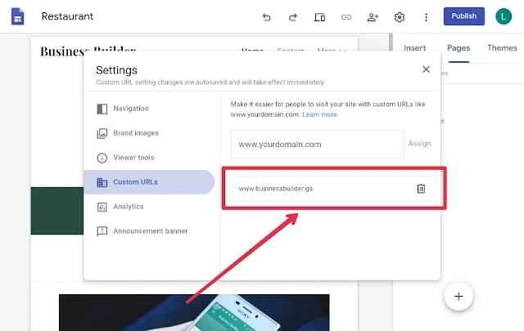Switch to the Themes tab
The width and height of the screenshot is (524, 331).
[x=502, y=48]
